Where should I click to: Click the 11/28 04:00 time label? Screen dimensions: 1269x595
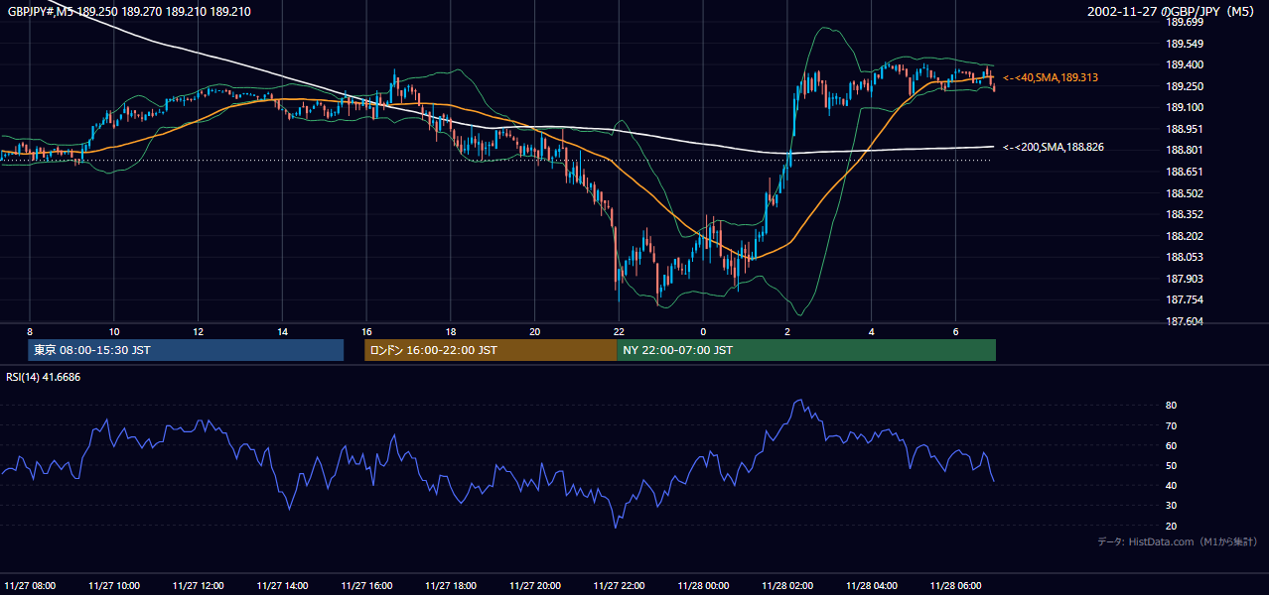pyautogui.click(x=873, y=585)
